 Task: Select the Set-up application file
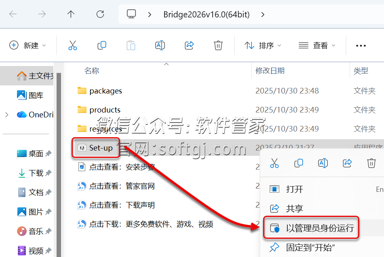click(95, 148)
